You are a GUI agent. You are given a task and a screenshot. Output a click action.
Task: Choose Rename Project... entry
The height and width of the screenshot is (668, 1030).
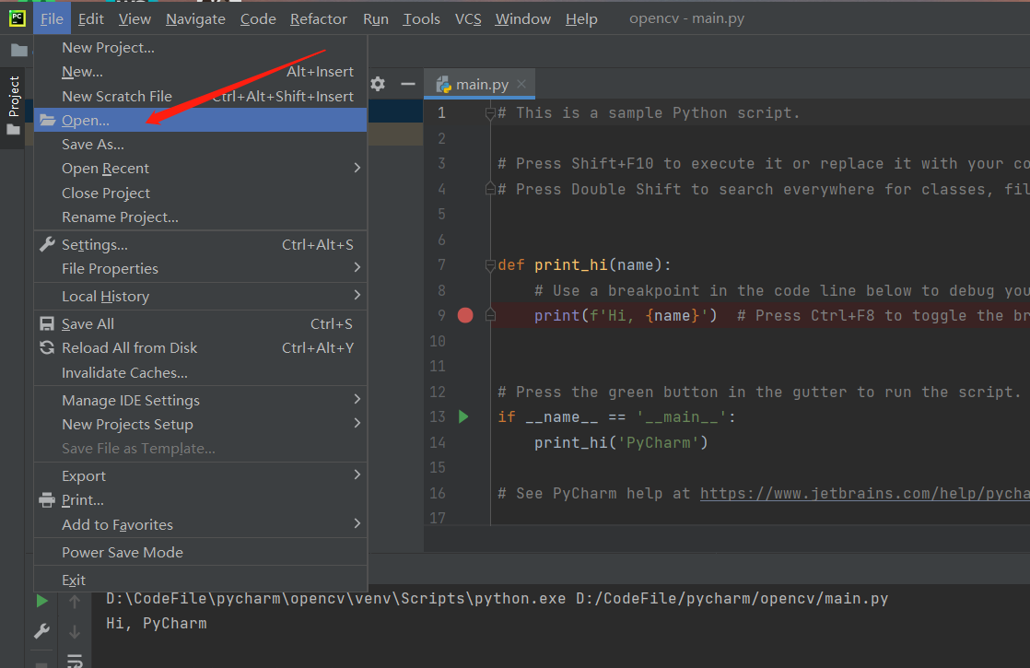pos(200,217)
